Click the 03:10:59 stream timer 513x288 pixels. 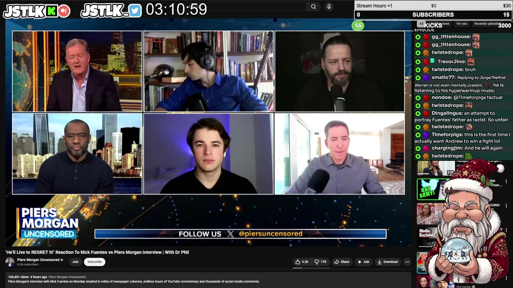176,10
